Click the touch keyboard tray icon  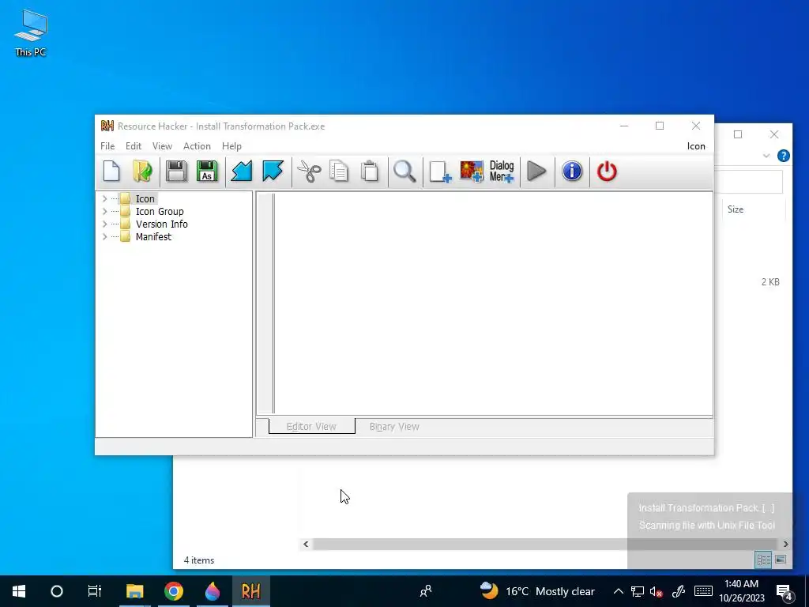coord(703,591)
